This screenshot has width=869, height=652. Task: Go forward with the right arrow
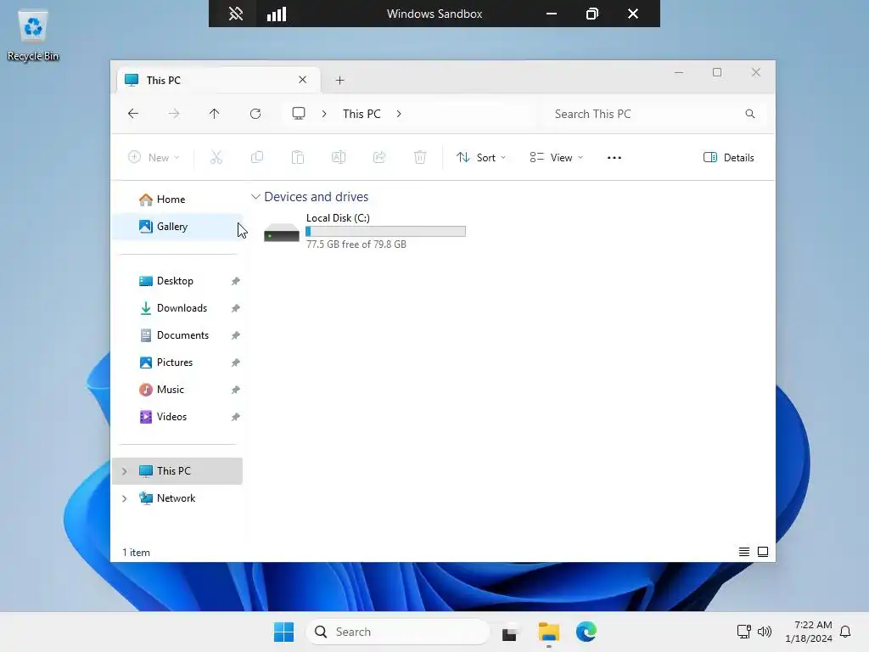[173, 114]
